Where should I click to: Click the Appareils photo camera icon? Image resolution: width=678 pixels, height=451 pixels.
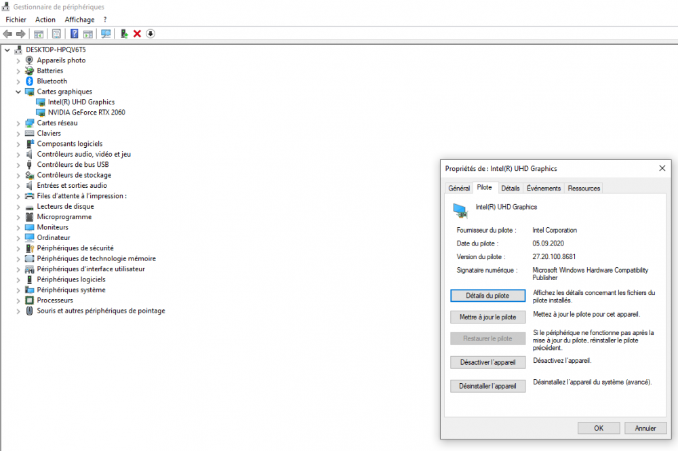point(29,60)
